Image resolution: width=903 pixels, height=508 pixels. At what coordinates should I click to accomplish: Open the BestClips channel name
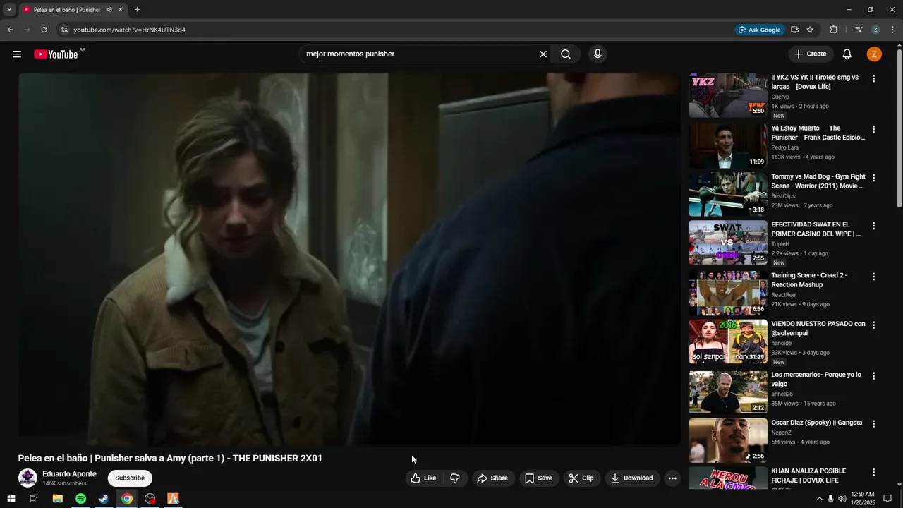point(783,196)
